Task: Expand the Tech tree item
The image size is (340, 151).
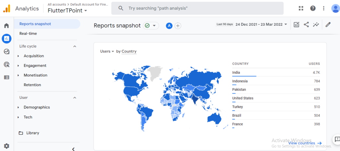Action: pos(19,117)
